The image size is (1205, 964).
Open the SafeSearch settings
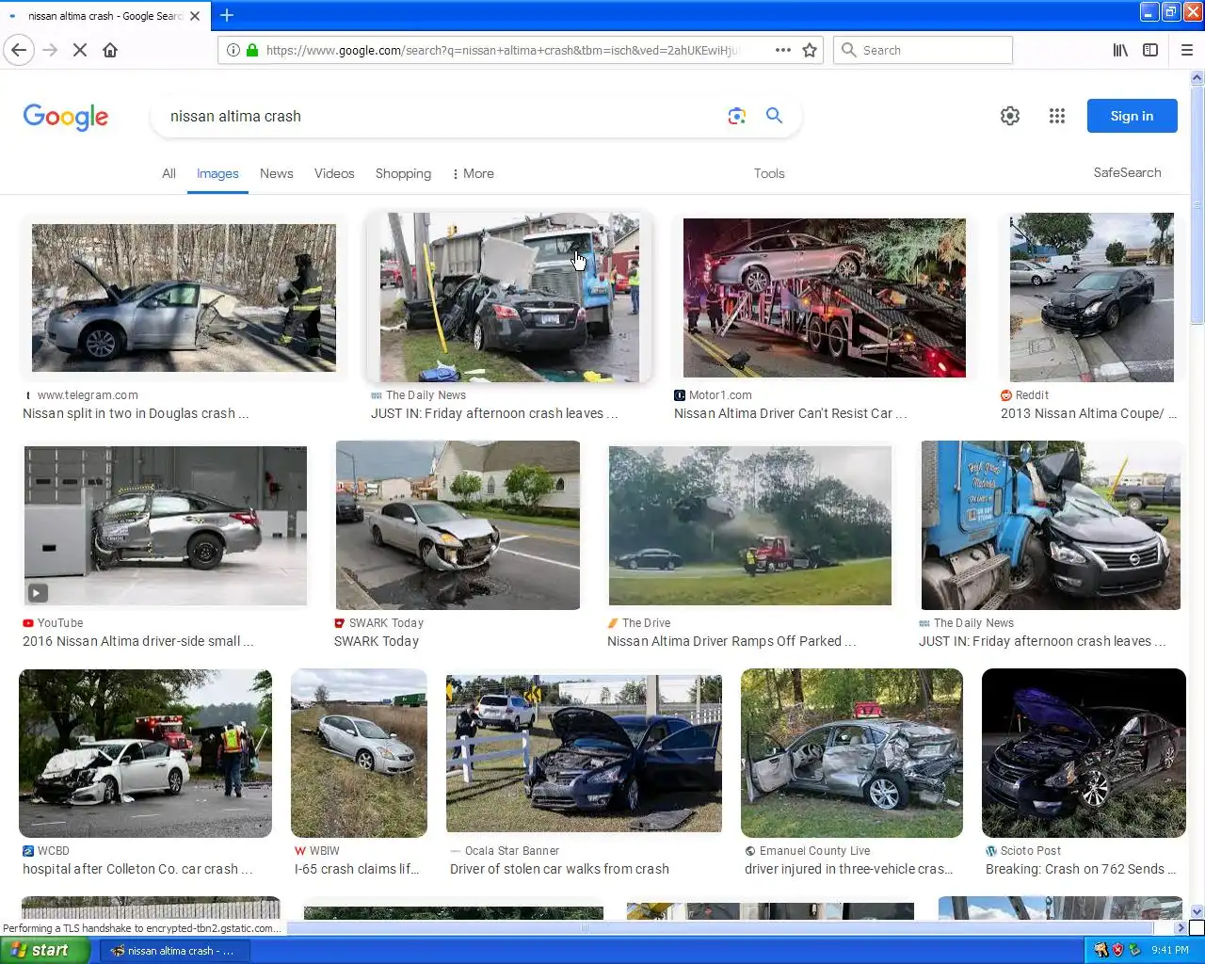1127,172
